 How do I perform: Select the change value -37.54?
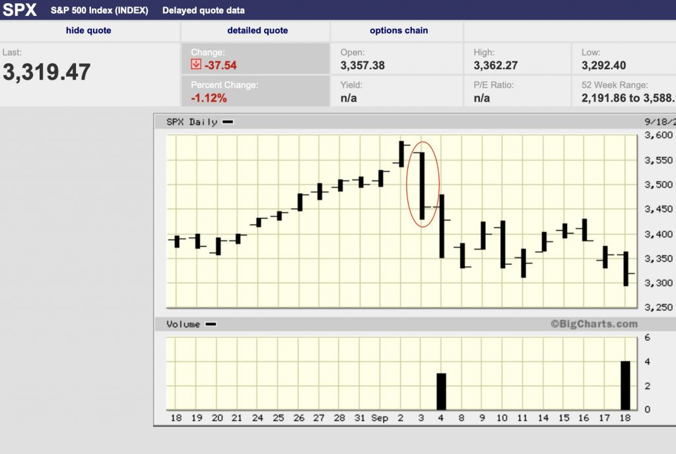pyautogui.click(x=220, y=65)
